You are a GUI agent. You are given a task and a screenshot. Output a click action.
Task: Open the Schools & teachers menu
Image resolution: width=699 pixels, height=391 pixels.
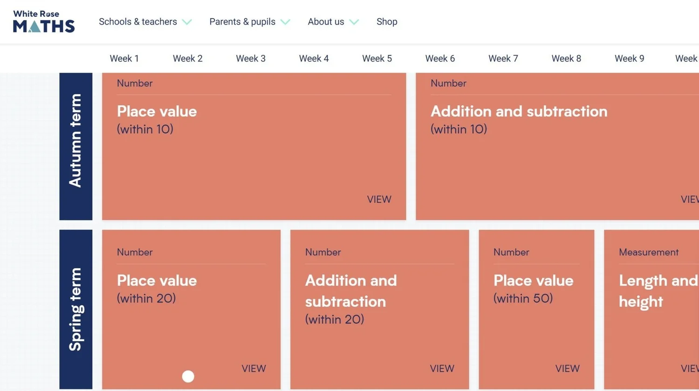coord(138,21)
